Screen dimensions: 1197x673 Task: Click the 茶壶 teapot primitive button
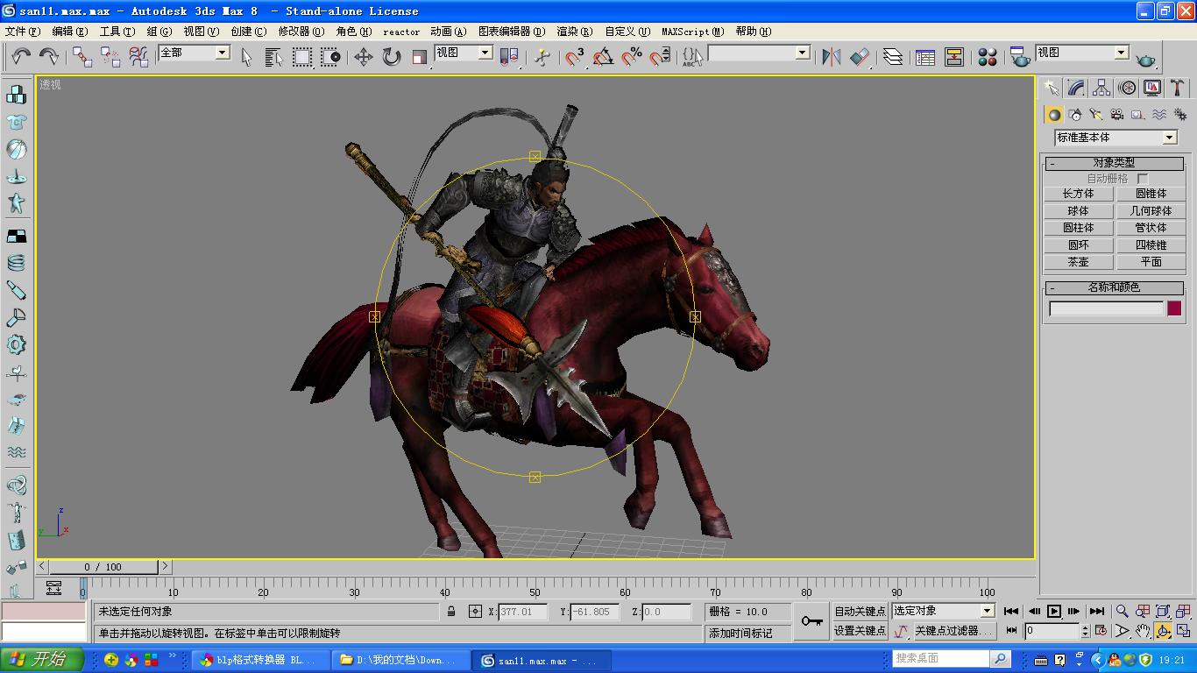tap(1078, 262)
